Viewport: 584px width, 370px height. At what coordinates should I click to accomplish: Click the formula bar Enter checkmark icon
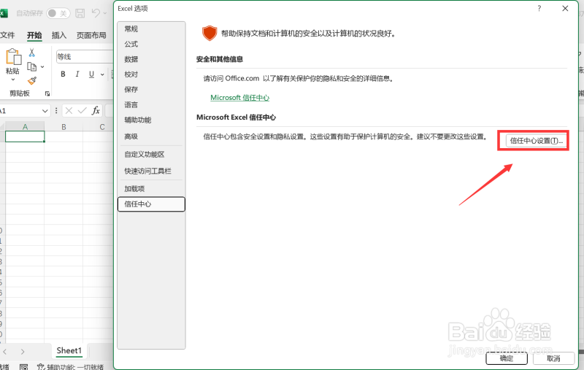coord(82,110)
